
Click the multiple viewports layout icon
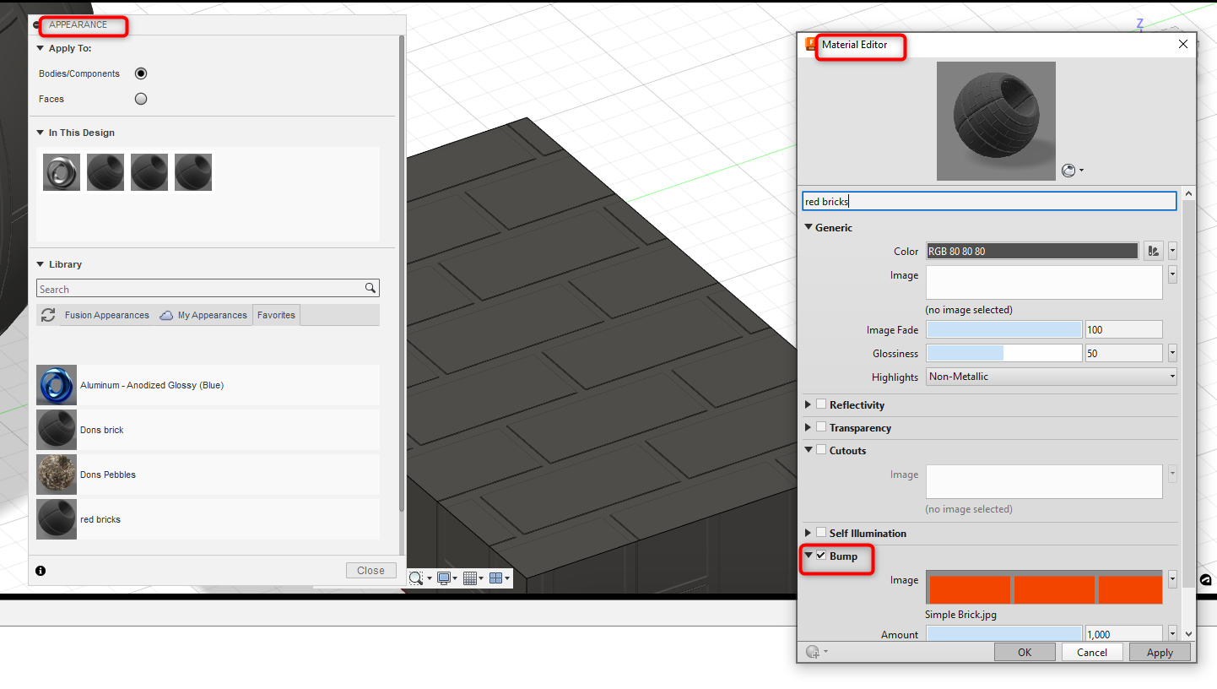pyautogui.click(x=496, y=578)
